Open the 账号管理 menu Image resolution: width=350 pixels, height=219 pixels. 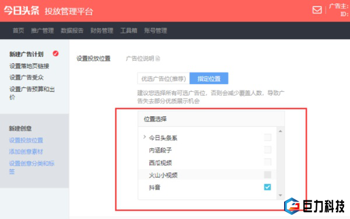click(156, 30)
